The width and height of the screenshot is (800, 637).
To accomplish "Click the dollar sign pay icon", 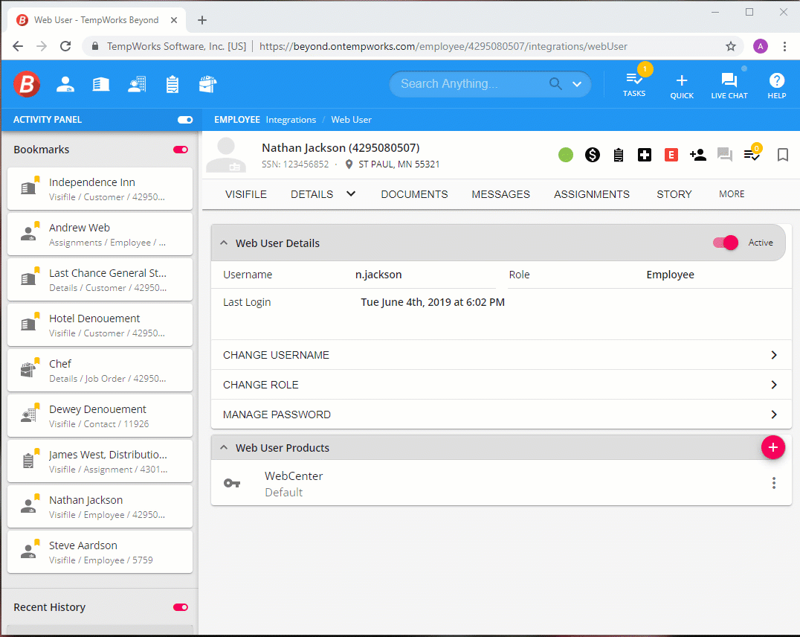I will [x=593, y=155].
